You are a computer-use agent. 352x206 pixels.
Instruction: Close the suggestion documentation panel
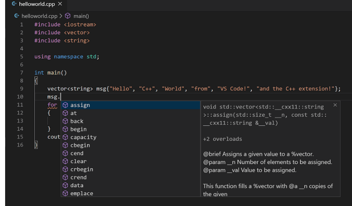point(335,105)
